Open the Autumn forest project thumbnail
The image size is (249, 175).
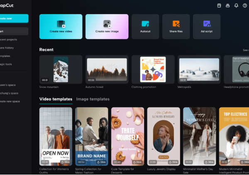pyautogui.click(x=107, y=70)
